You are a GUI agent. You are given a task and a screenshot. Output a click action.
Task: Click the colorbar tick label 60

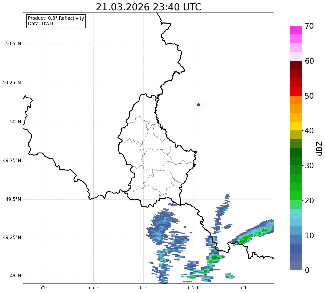click(309, 61)
